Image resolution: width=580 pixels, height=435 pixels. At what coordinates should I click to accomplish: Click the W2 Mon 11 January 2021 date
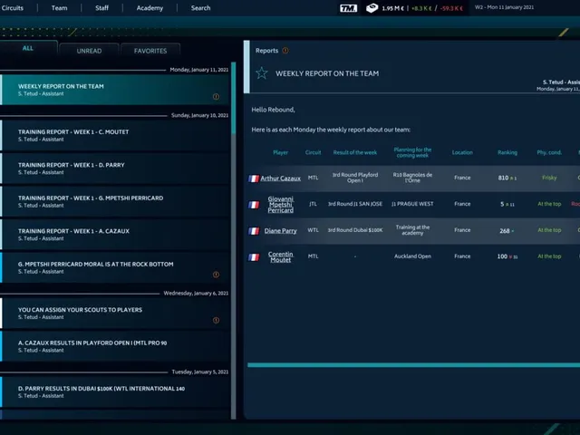tap(504, 7)
